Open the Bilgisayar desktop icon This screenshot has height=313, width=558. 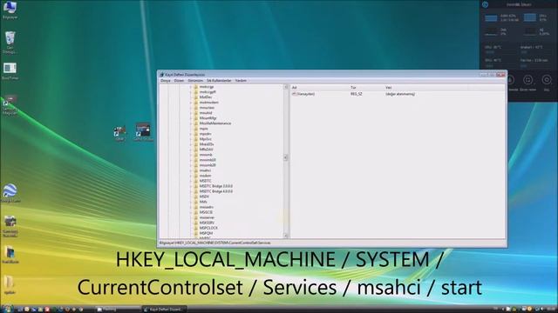10,10
